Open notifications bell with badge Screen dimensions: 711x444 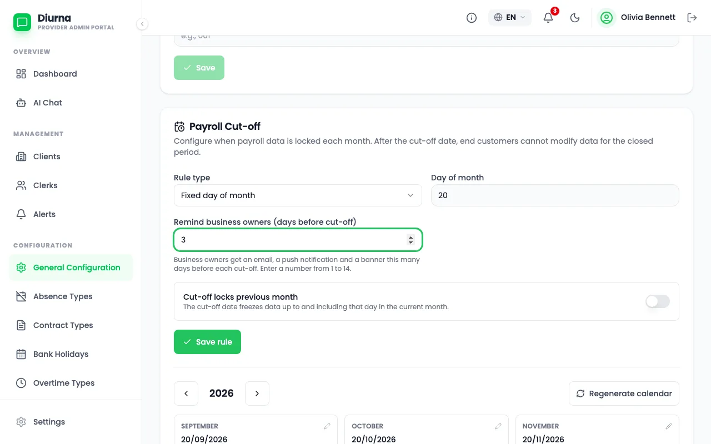(549, 17)
